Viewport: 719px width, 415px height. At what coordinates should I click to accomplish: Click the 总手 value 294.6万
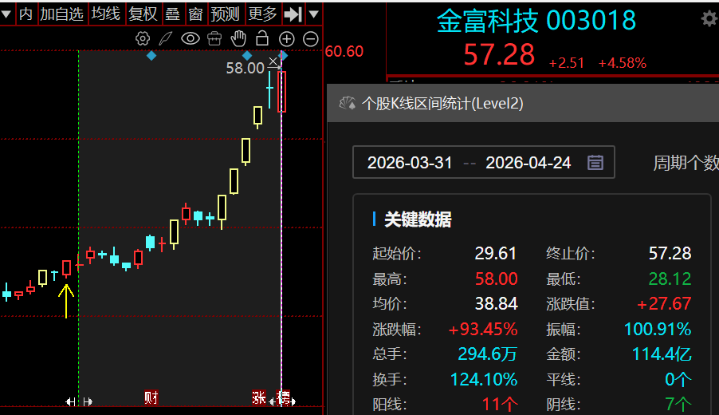[487, 354]
